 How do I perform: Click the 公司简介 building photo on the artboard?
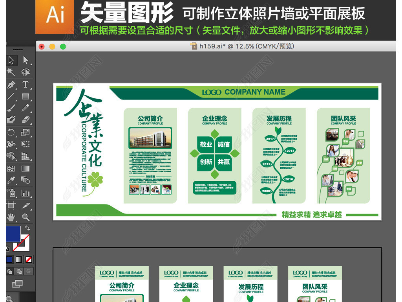pyautogui.click(x=150, y=138)
